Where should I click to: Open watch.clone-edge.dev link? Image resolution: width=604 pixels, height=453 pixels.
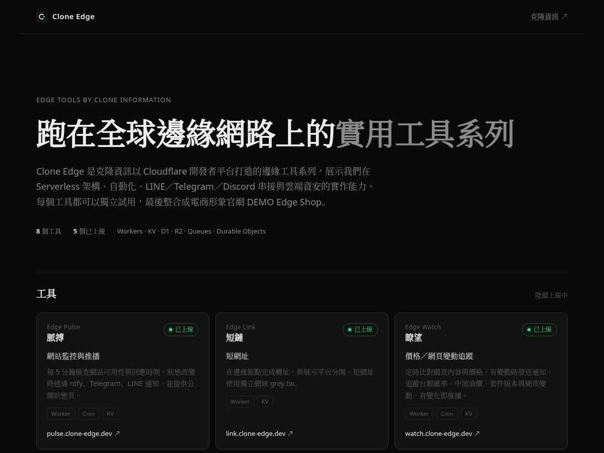click(442, 433)
